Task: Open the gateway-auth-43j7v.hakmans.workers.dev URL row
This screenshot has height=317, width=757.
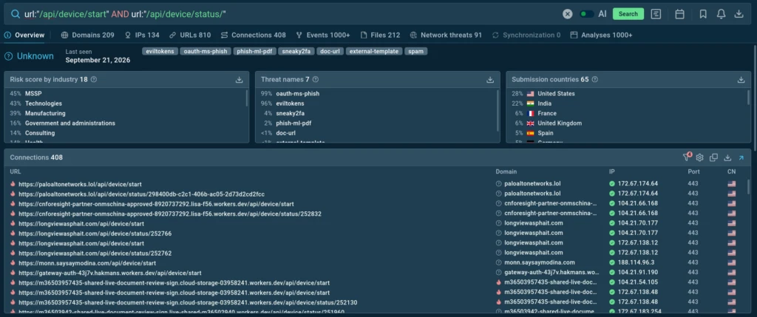Action: [x=110, y=273]
